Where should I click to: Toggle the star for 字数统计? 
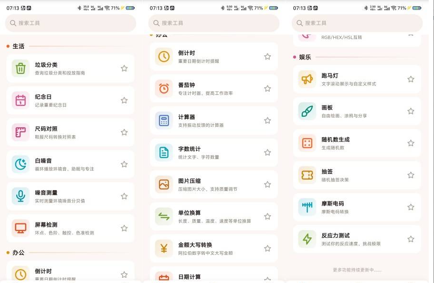[267, 152]
